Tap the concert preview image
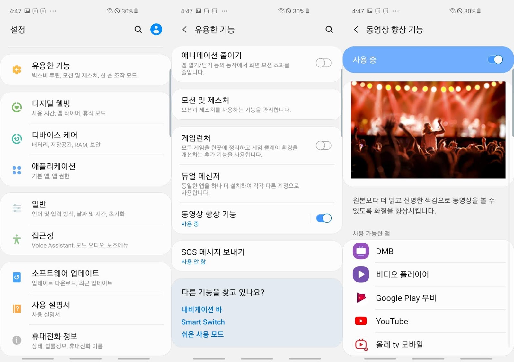 [428, 130]
